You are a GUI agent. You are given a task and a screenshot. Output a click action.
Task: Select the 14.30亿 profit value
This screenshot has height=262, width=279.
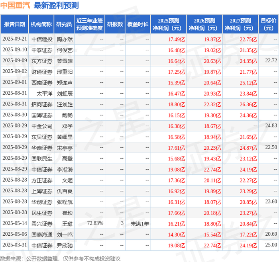coord(177,235)
